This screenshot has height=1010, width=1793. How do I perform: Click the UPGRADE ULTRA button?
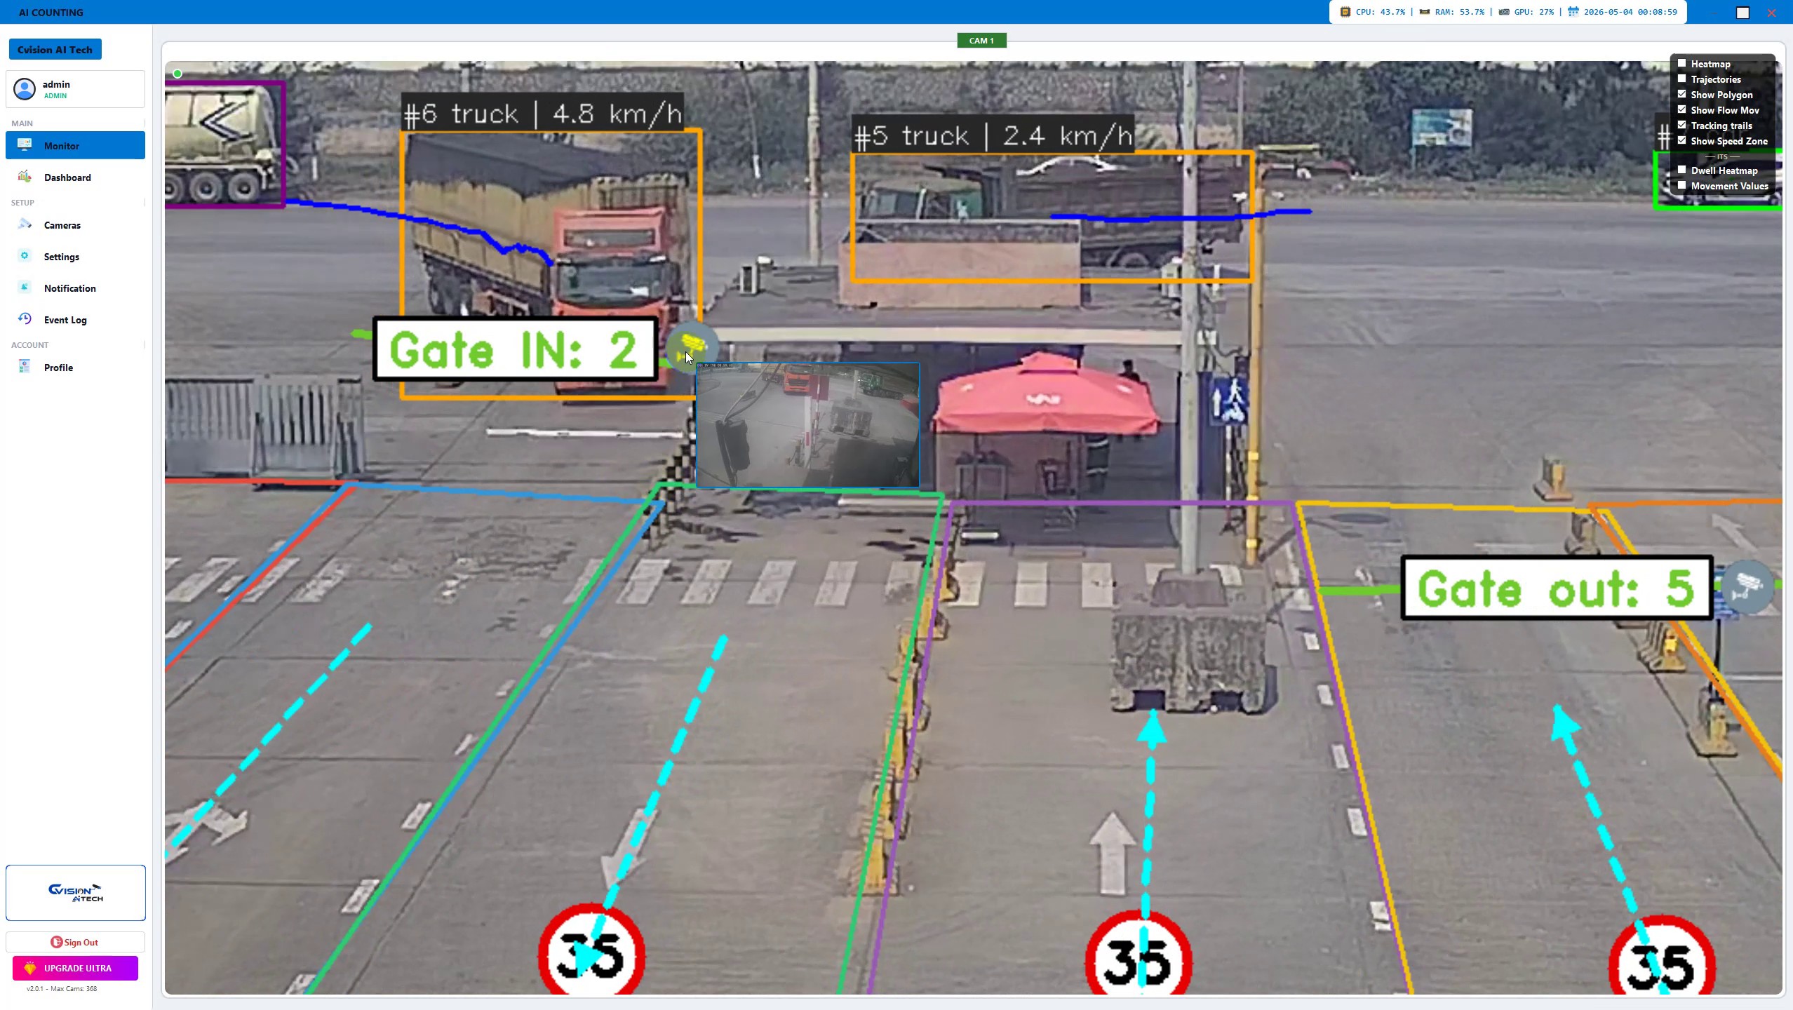[75, 968]
